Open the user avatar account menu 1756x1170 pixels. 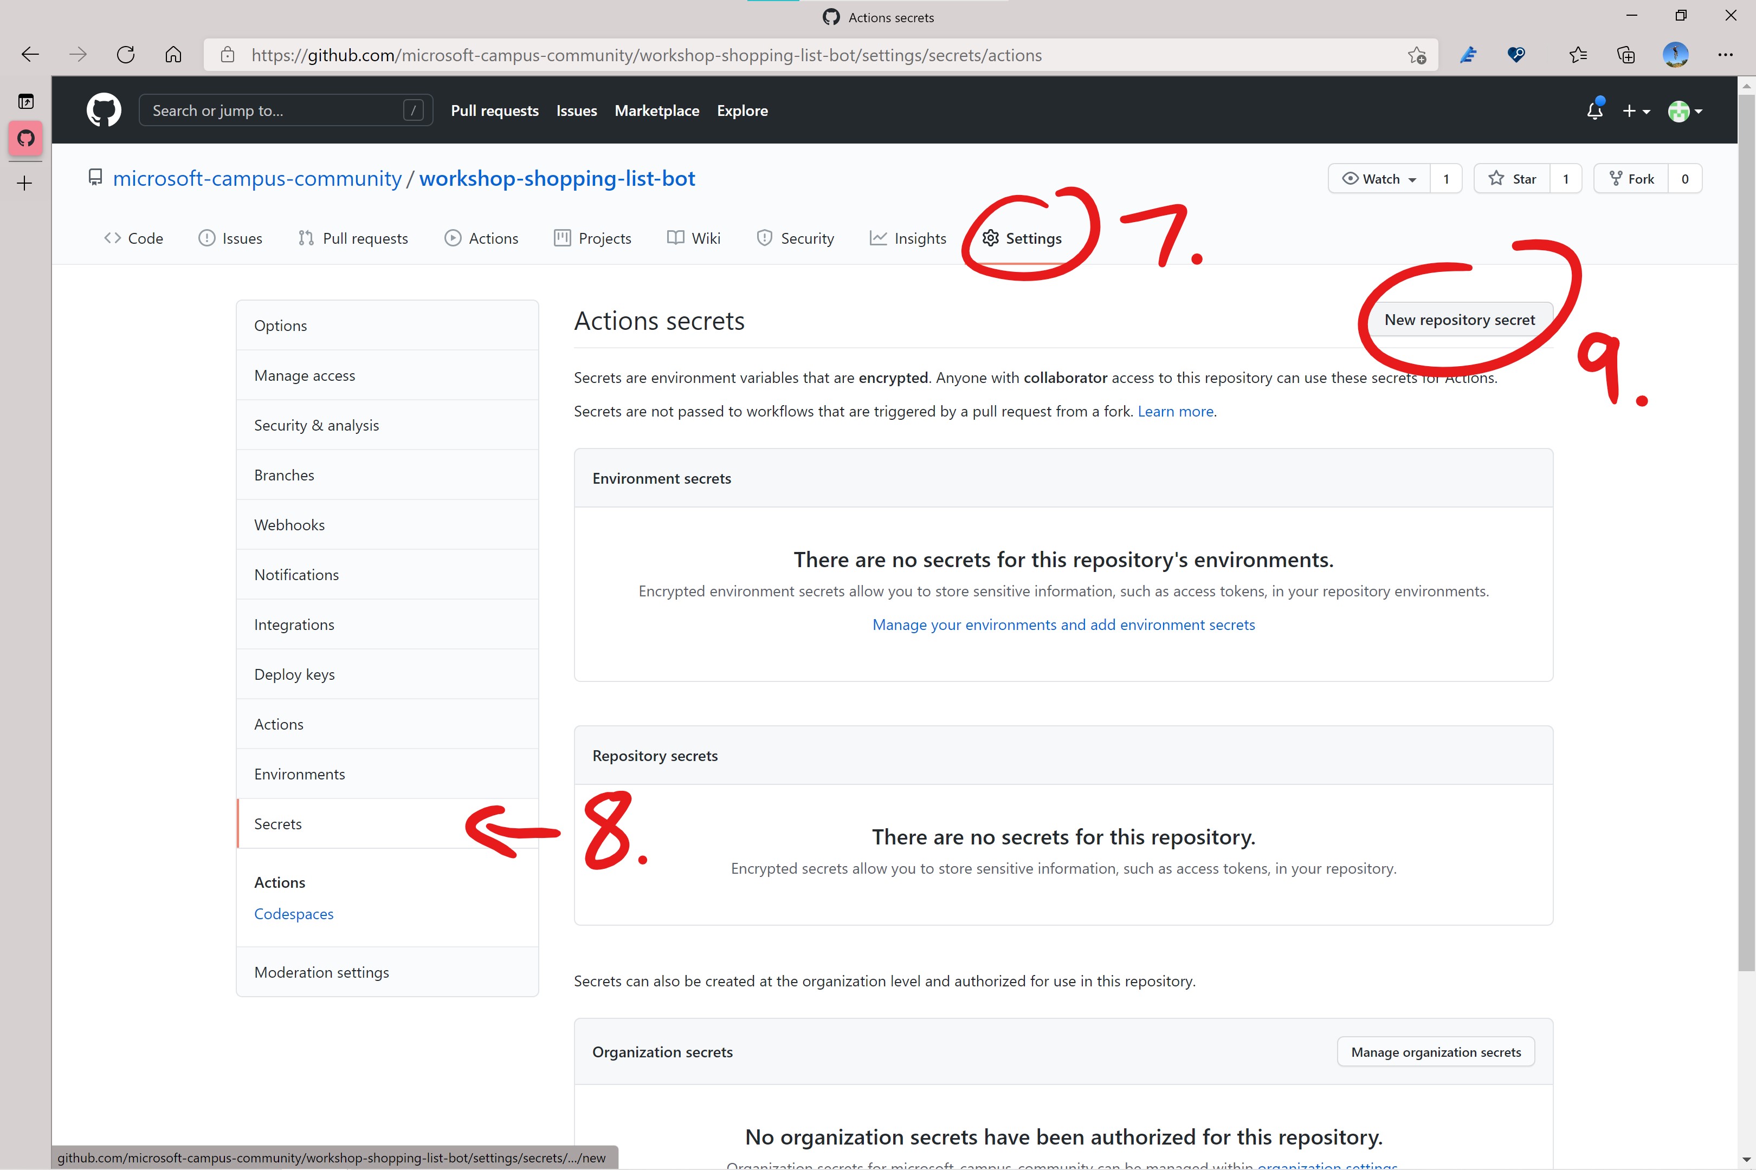[1684, 111]
